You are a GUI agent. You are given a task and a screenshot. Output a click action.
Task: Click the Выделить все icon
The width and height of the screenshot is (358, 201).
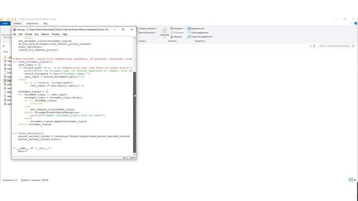(189, 28)
